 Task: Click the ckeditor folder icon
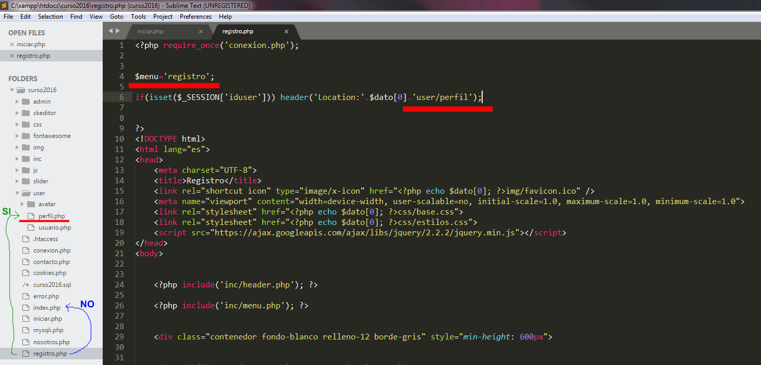click(x=26, y=113)
